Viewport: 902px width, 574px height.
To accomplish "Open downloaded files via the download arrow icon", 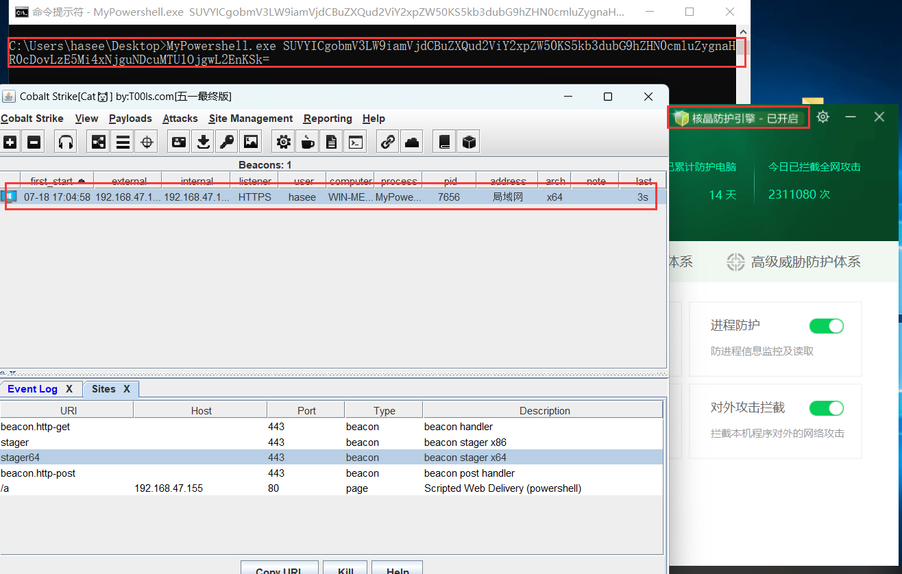I will coord(203,142).
